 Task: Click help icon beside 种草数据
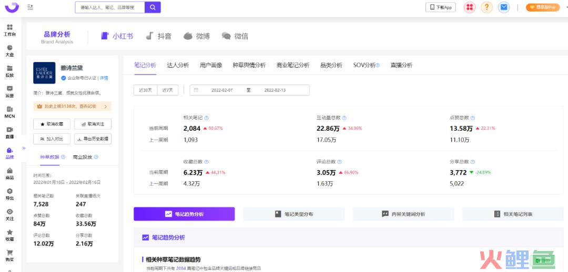click(x=64, y=157)
